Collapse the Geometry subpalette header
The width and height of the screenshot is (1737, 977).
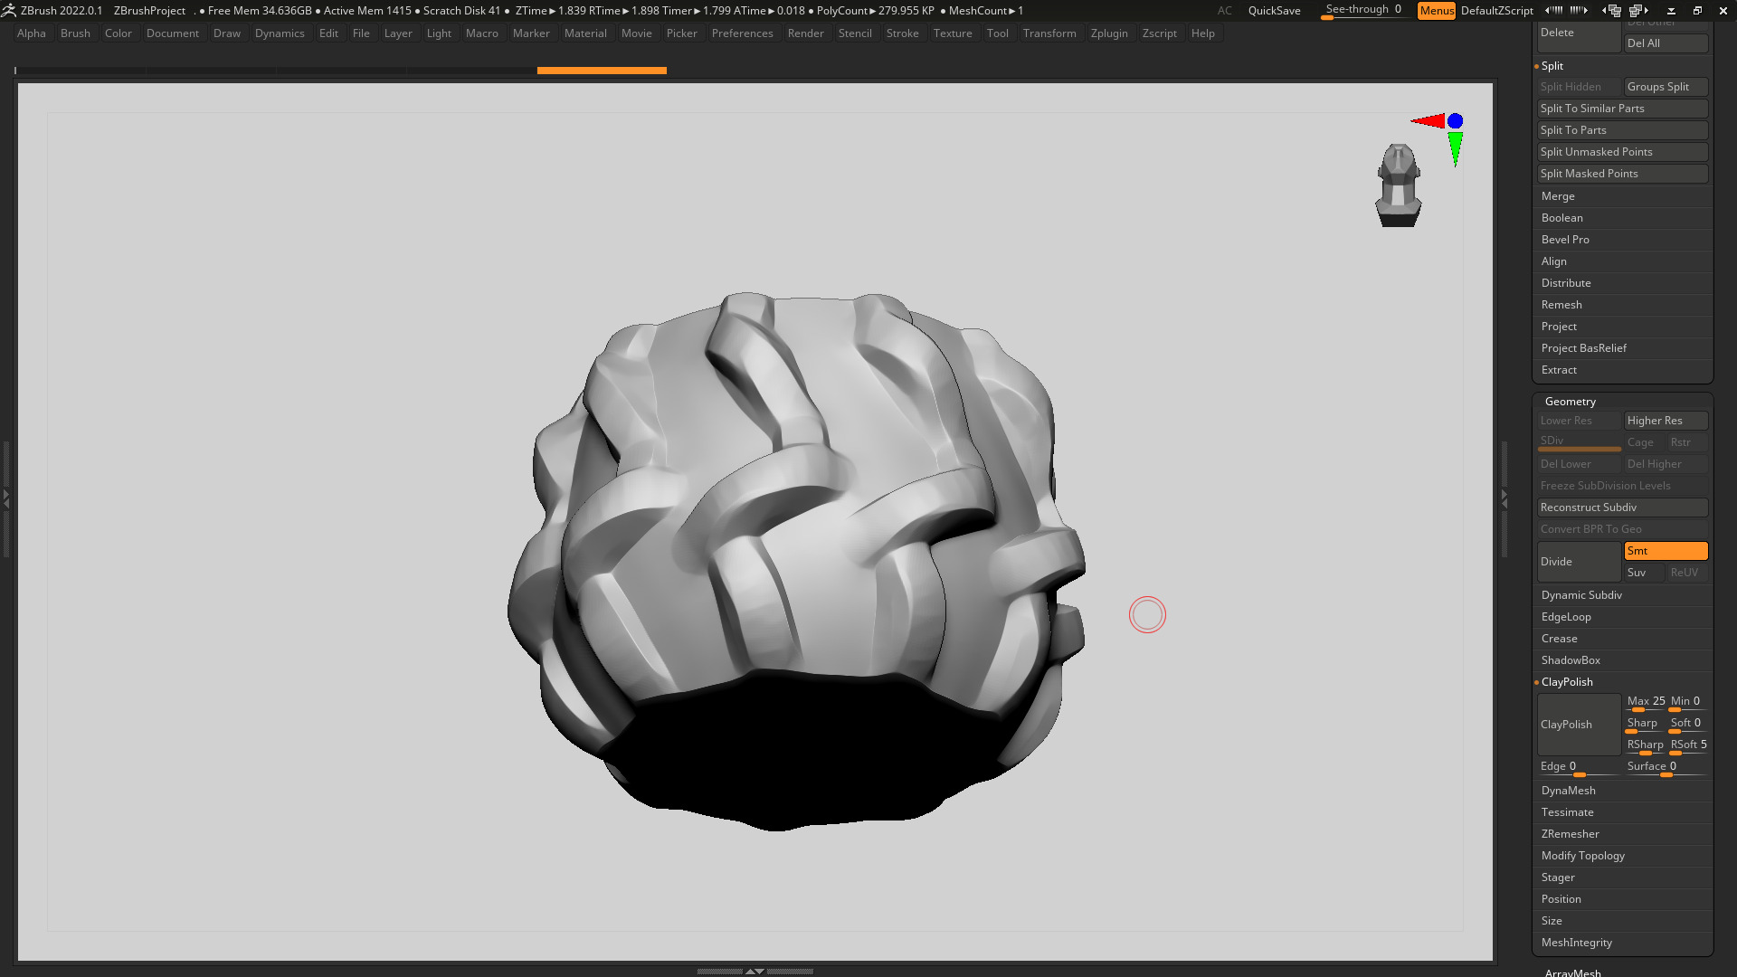tap(1570, 402)
